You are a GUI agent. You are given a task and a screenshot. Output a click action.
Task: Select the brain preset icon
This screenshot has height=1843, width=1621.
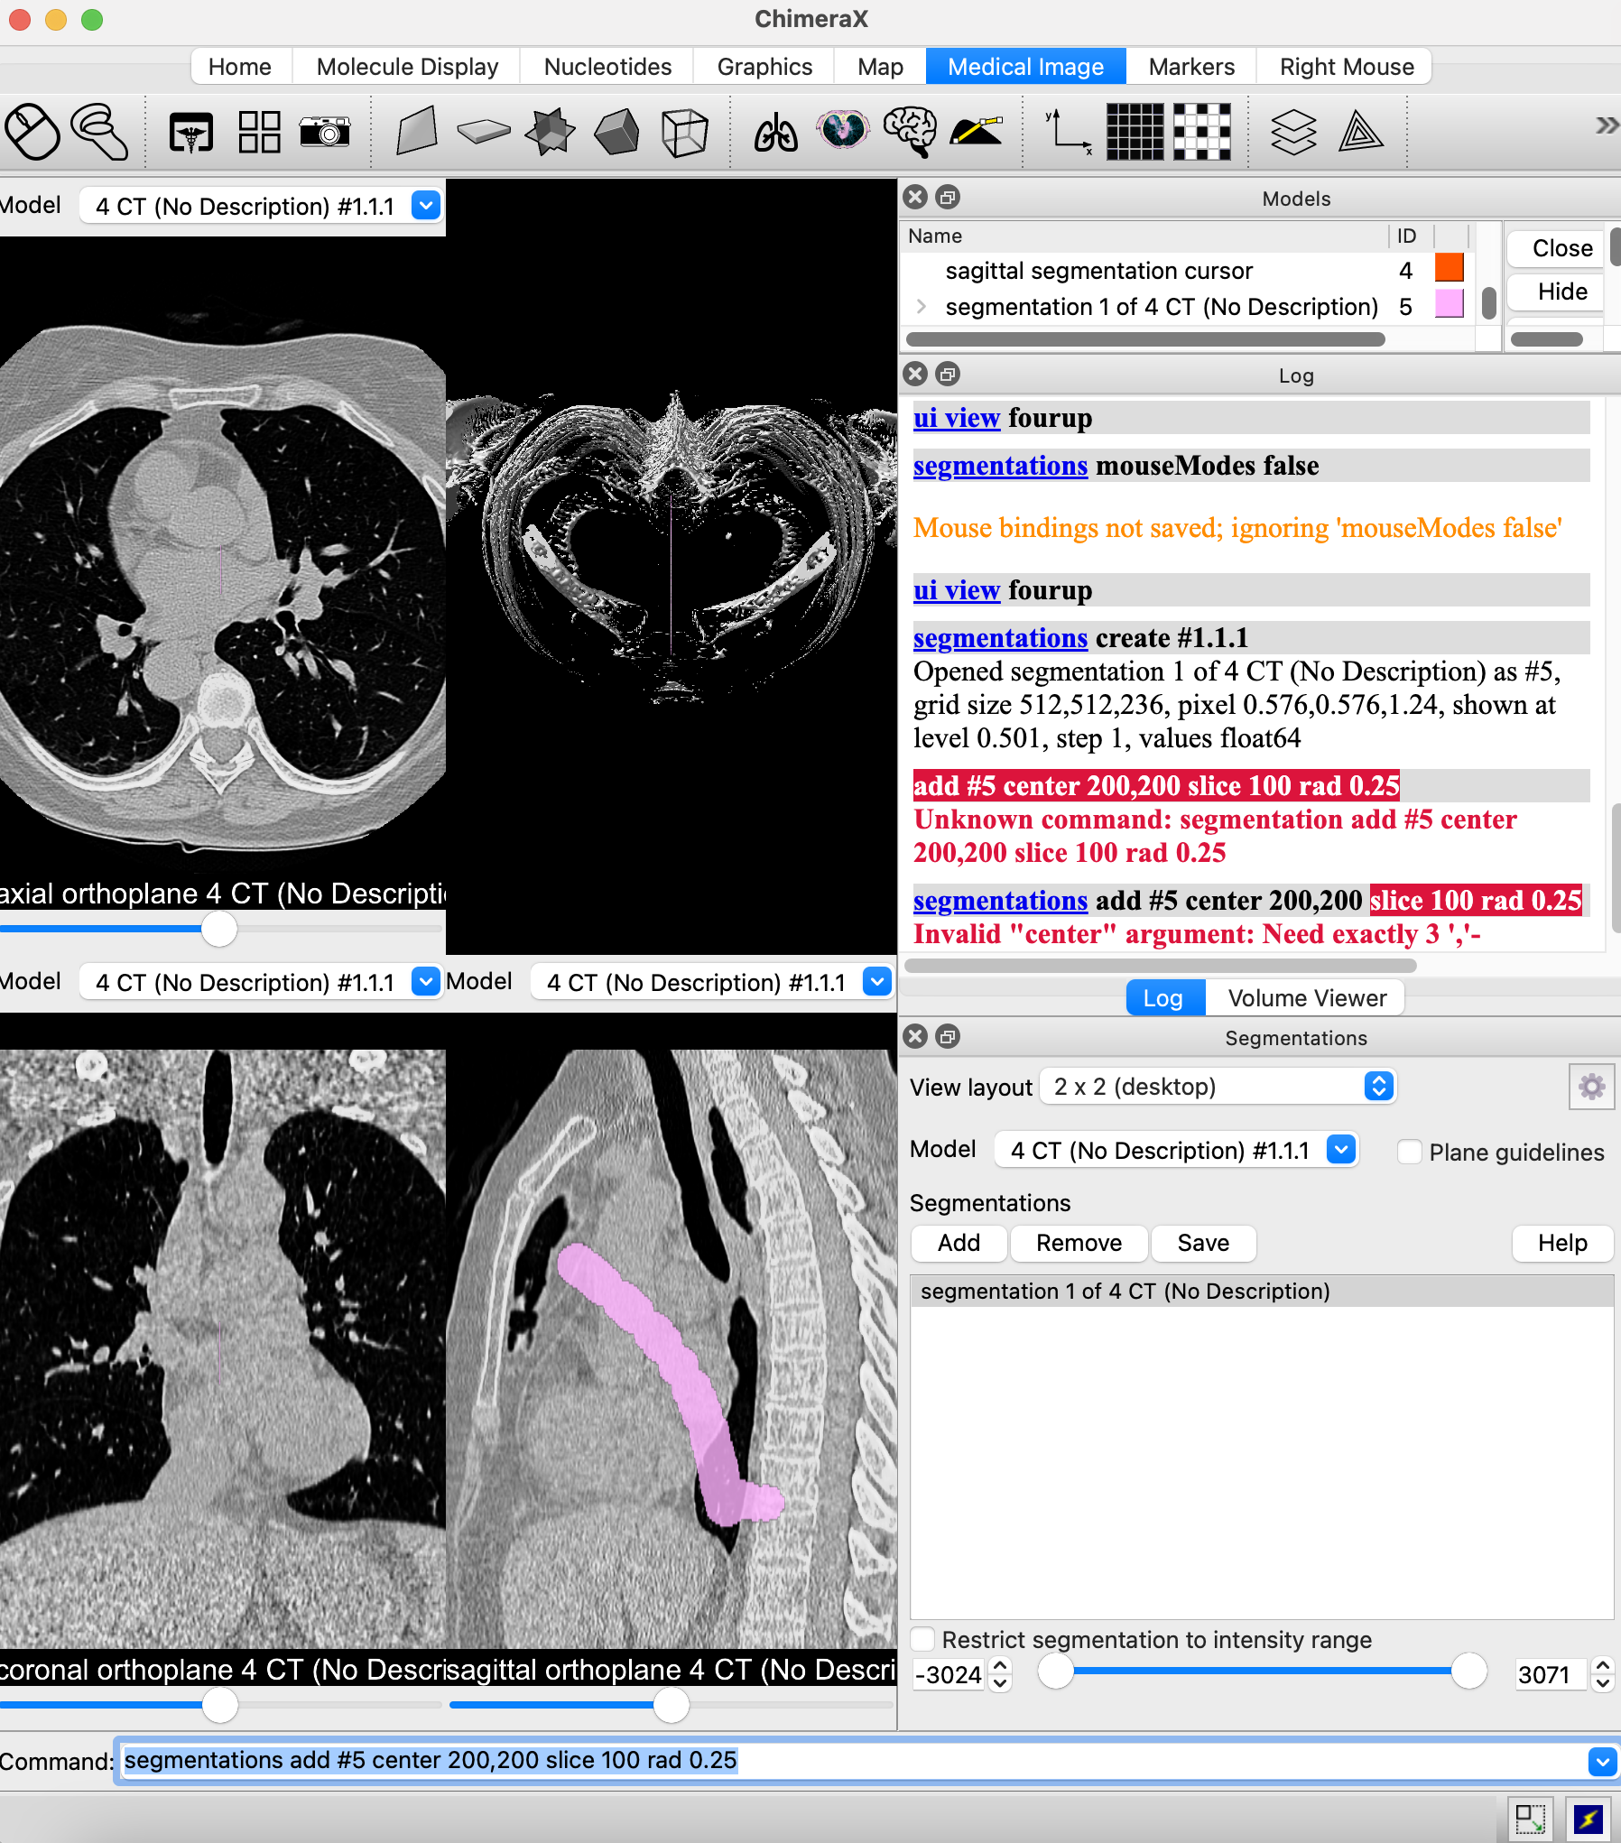click(909, 133)
